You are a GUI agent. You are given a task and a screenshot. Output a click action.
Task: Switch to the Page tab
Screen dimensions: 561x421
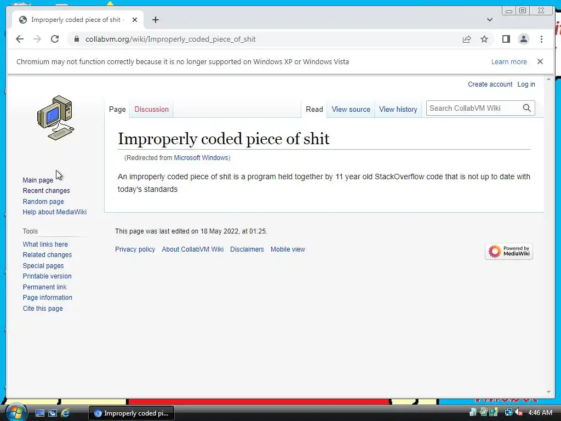117,109
